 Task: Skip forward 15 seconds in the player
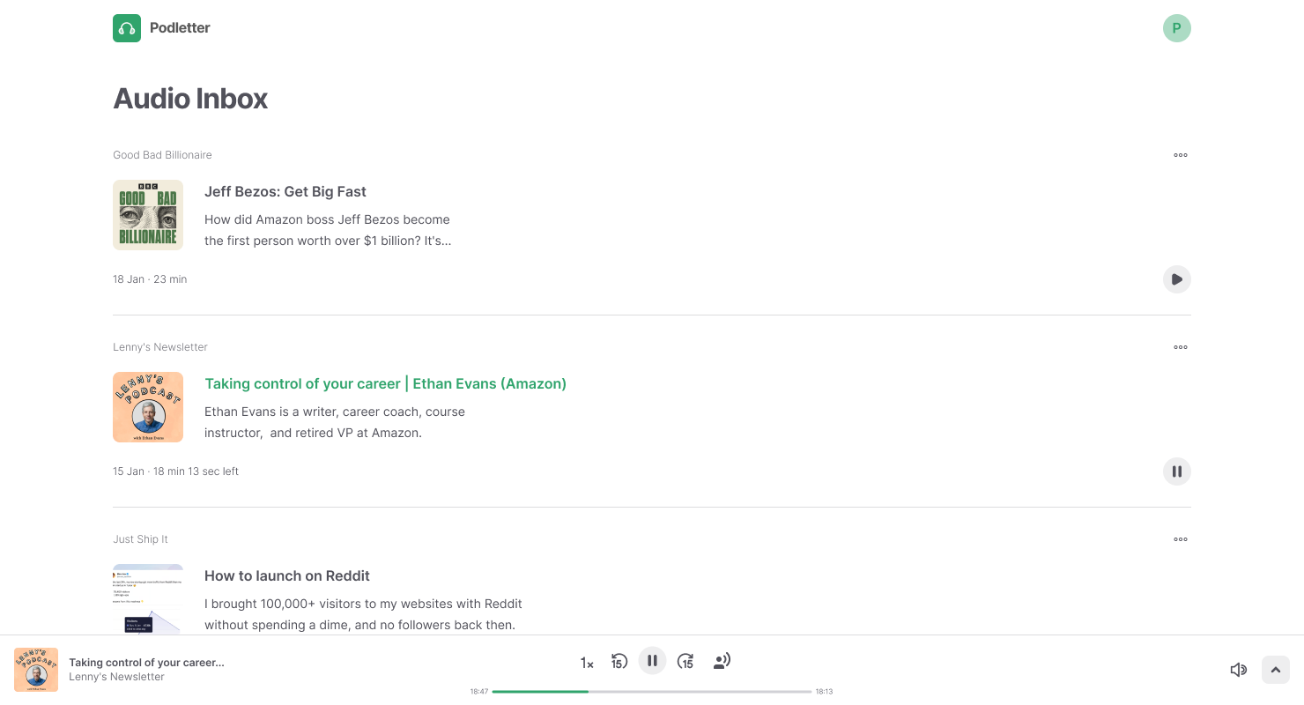coord(685,661)
